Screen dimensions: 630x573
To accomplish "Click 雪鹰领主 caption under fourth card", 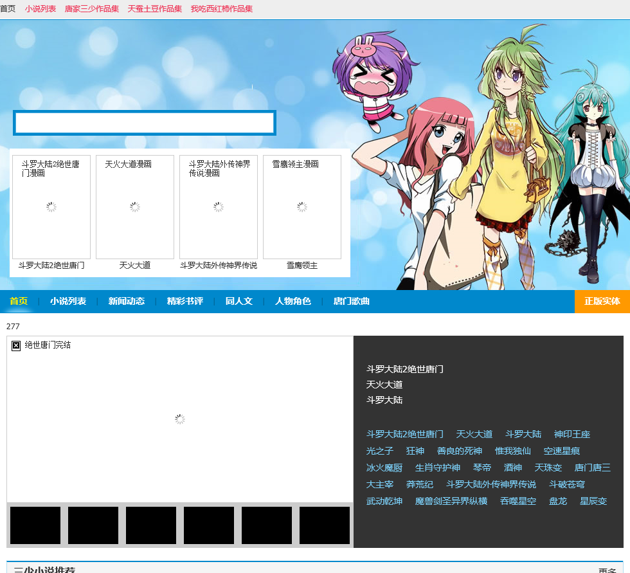I will 302,265.
